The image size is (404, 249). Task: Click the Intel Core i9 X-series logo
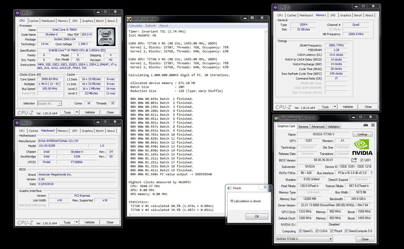(106, 37)
